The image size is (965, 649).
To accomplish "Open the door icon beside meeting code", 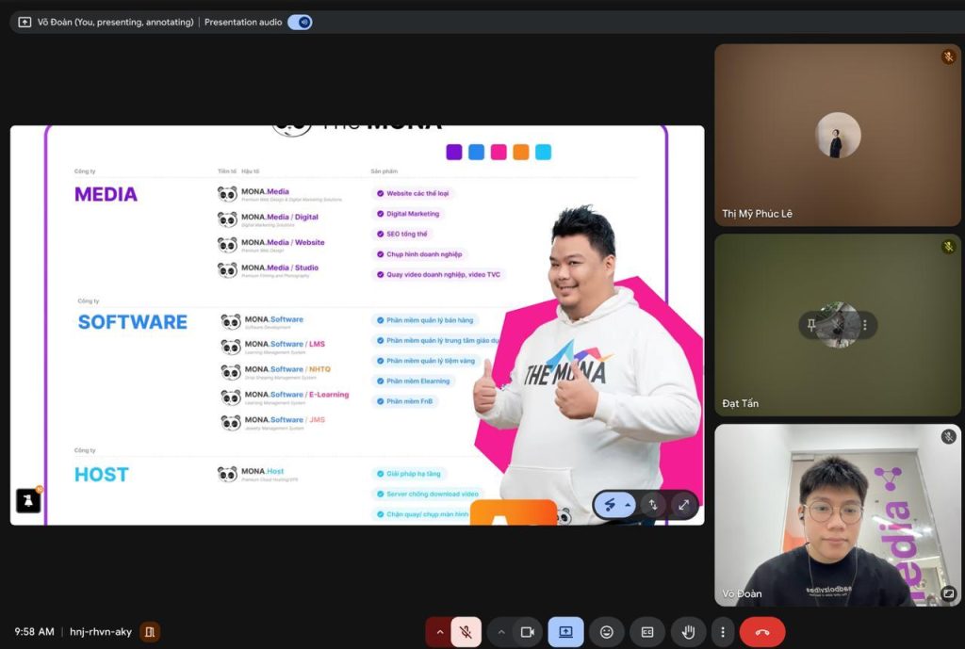I will click(x=150, y=632).
